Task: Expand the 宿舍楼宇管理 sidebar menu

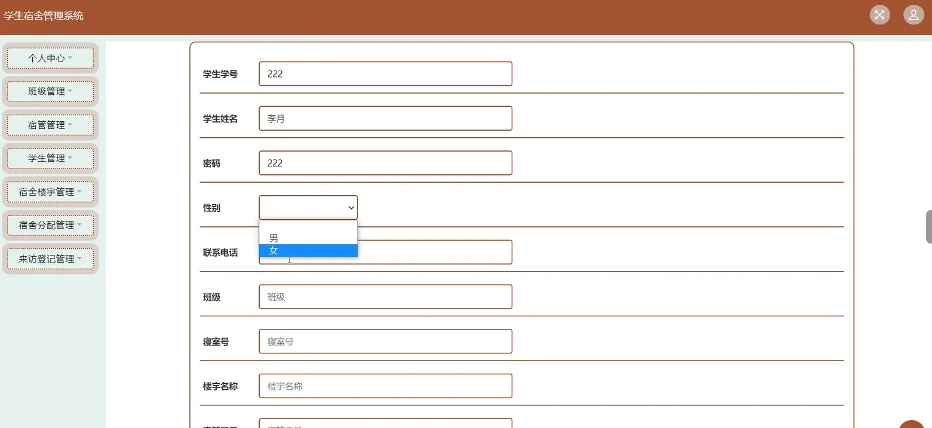Action: tap(50, 192)
